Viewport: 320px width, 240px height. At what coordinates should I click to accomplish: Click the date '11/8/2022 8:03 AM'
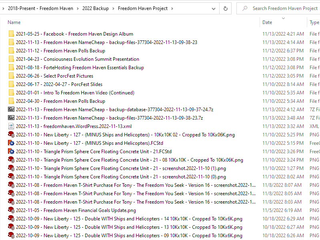282,202
